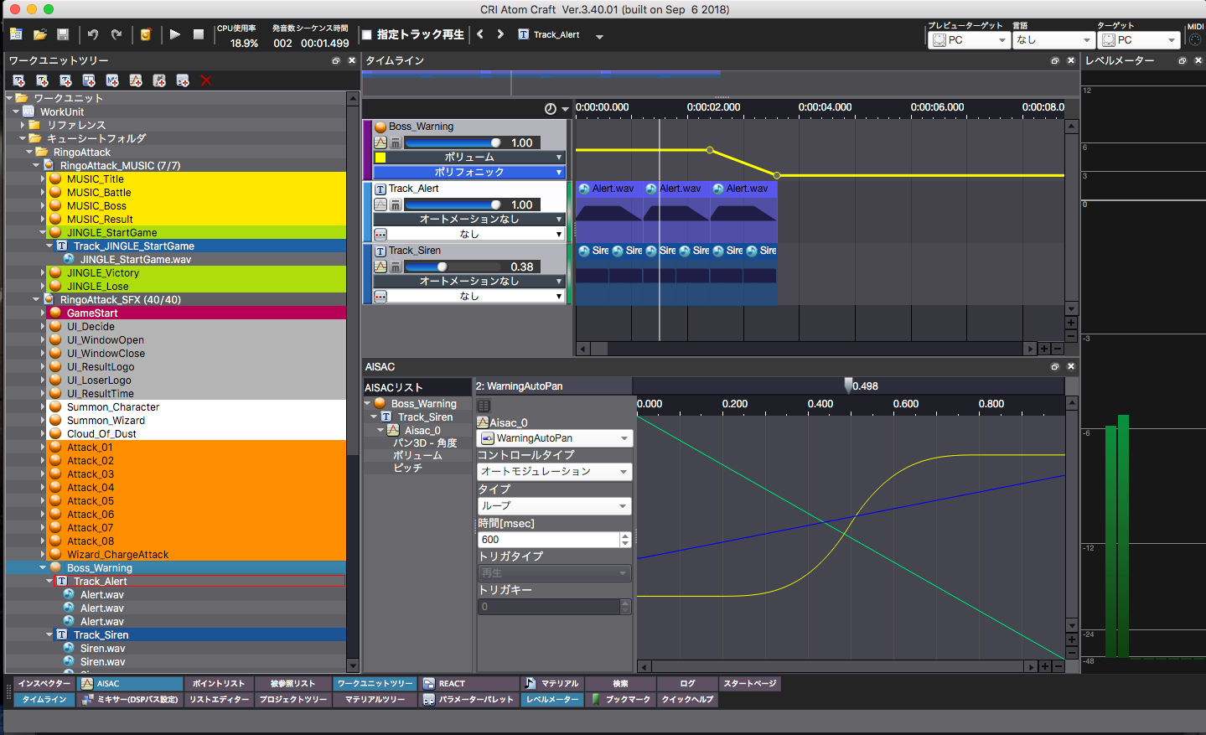The image size is (1206, 735).
Task: Switch to the インスペクター tab
Action: pos(44,684)
